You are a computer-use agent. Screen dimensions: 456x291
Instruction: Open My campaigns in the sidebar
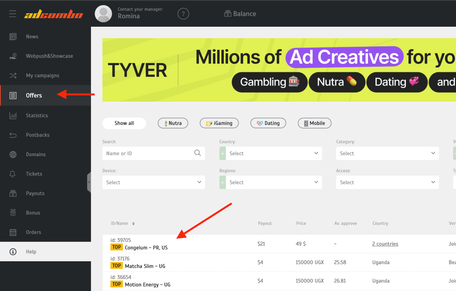(43, 76)
